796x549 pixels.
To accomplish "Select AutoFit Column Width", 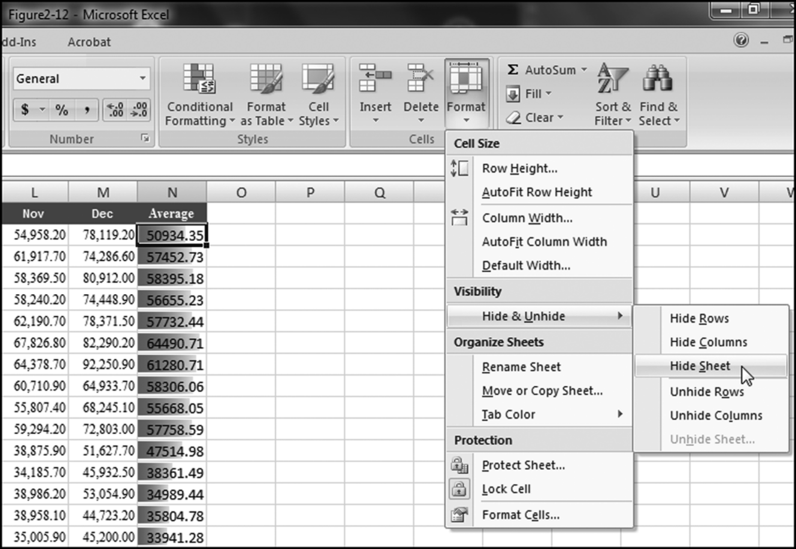I will coord(539,242).
